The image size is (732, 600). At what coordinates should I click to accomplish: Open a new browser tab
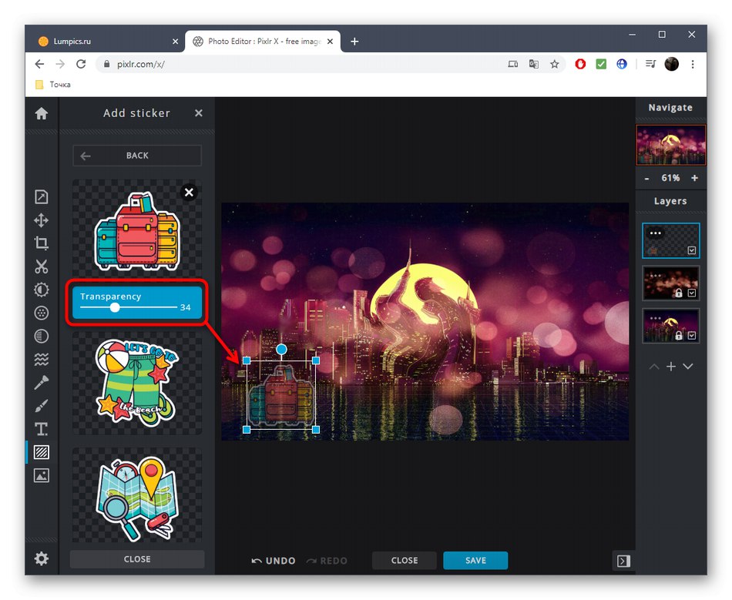click(354, 42)
